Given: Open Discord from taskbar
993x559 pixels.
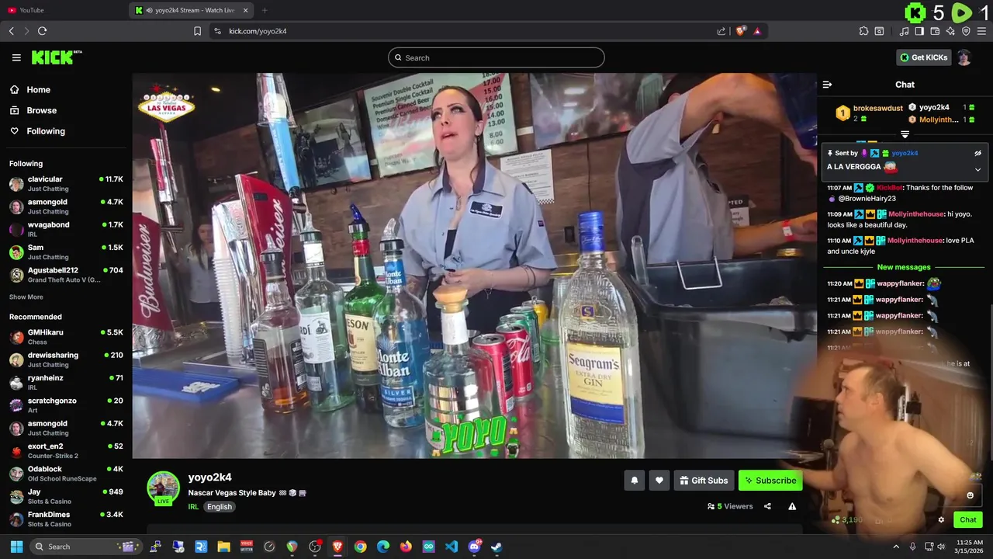Looking at the screenshot, I should click(474, 547).
